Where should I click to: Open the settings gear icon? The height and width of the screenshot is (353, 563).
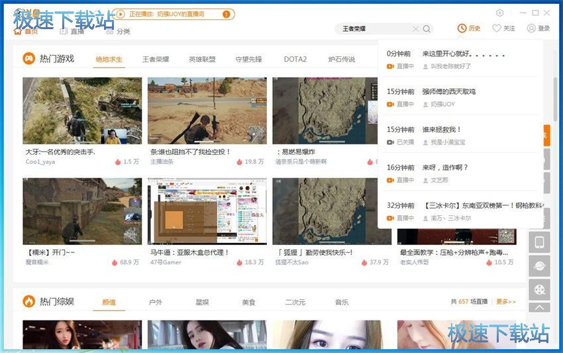click(x=499, y=13)
